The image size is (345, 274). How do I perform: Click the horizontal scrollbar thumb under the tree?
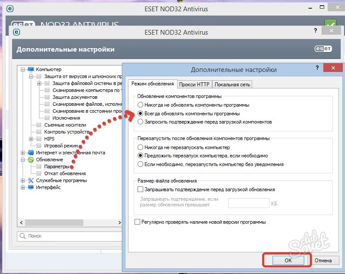coord(54,222)
